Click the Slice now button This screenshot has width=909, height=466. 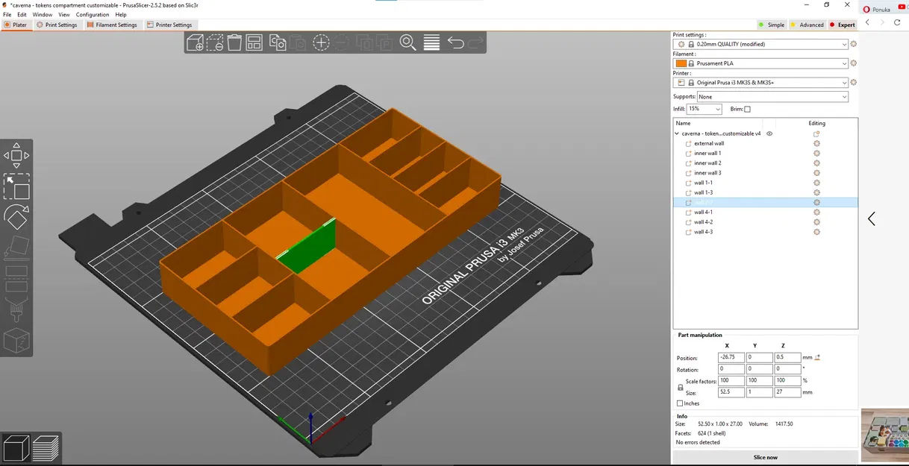click(x=765, y=457)
